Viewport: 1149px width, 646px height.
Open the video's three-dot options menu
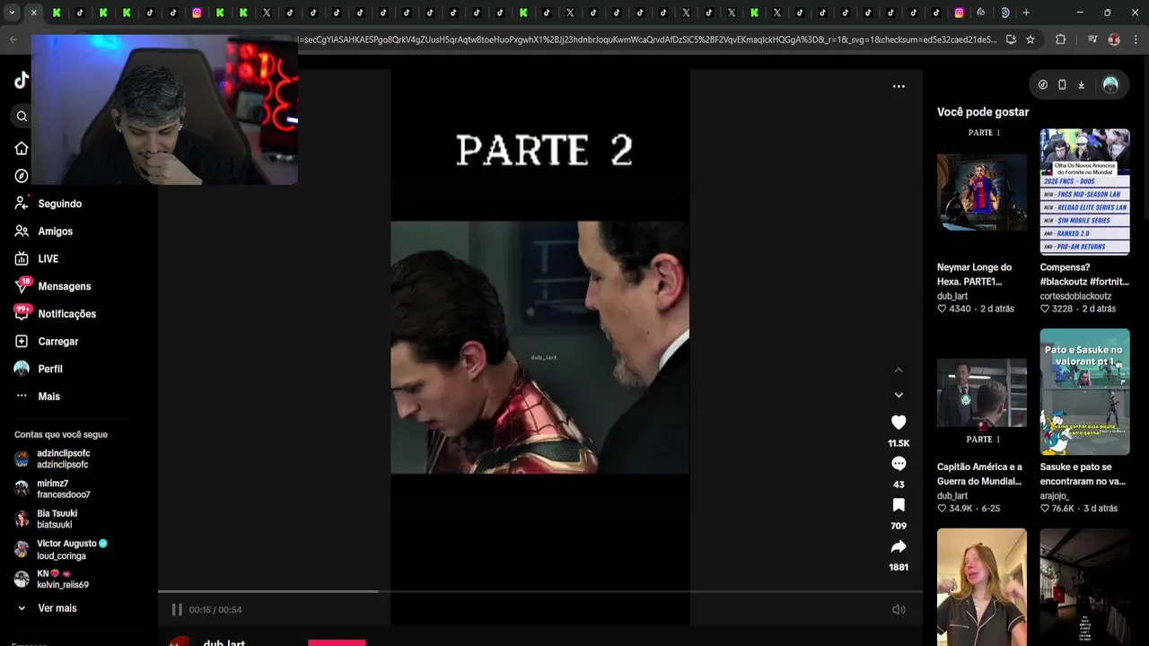tap(899, 86)
